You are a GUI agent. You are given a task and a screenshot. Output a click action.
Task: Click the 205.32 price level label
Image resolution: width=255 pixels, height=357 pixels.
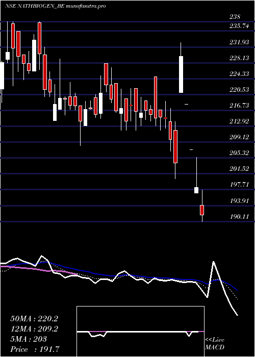tap(239, 153)
